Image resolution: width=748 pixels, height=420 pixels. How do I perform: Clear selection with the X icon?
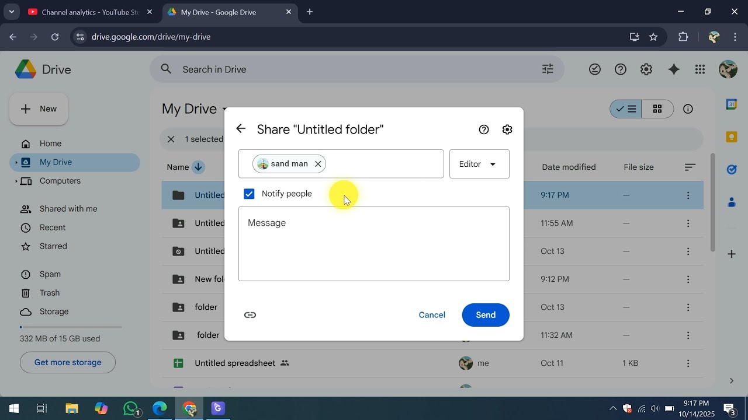pos(171,139)
